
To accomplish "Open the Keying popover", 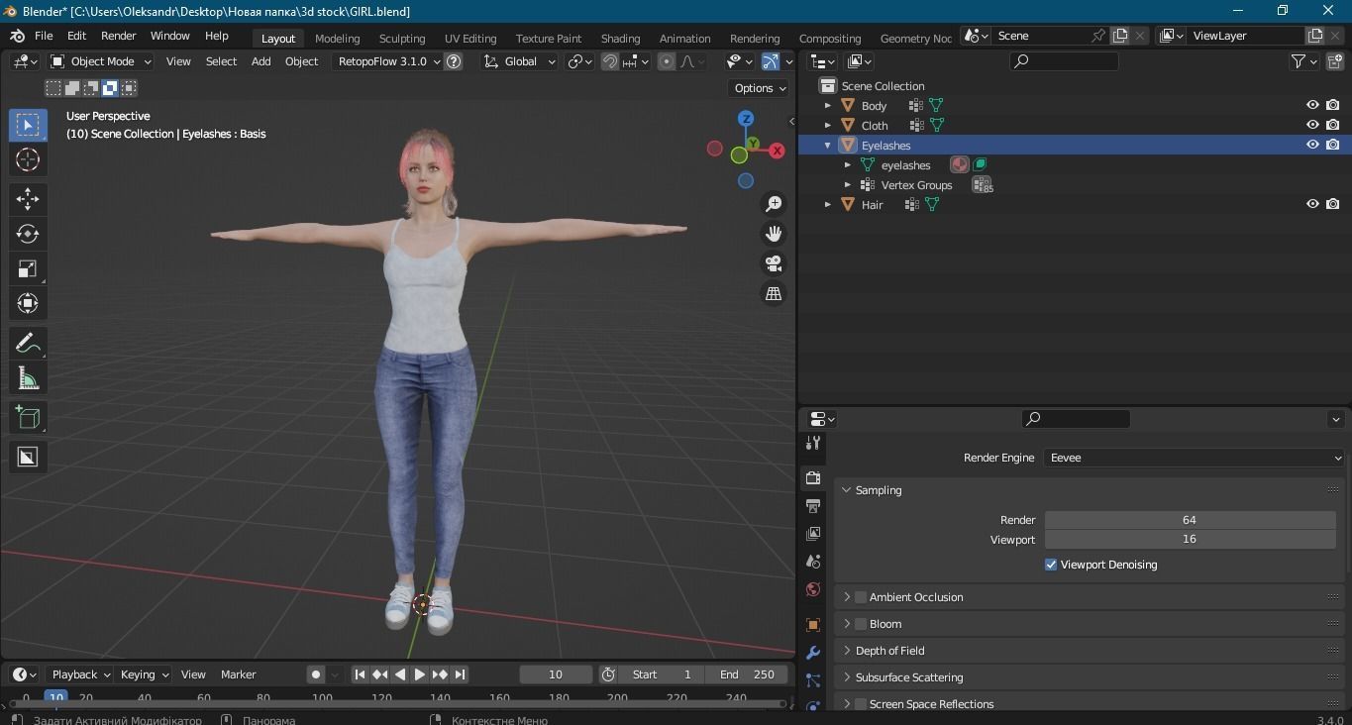I will [145, 674].
